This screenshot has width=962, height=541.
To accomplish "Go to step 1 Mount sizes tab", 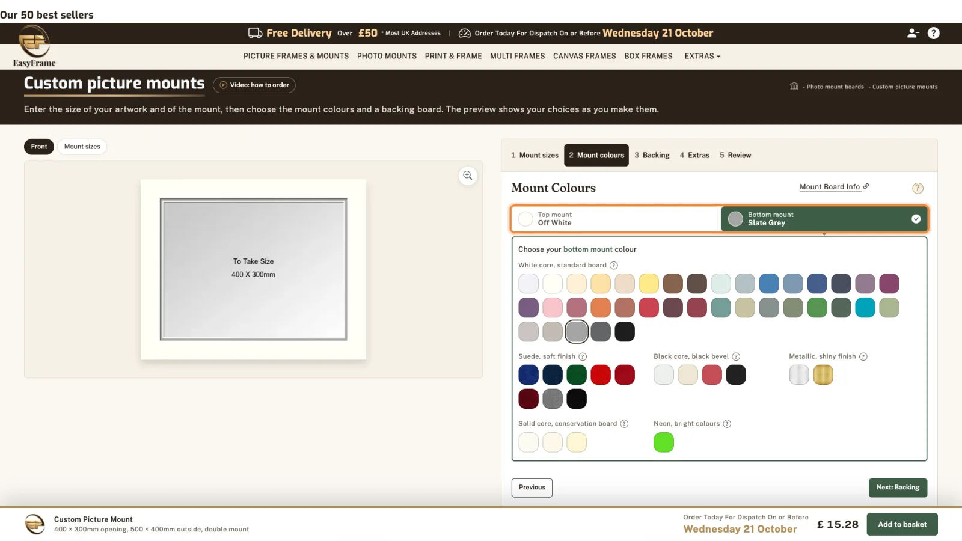I will (x=535, y=155).
